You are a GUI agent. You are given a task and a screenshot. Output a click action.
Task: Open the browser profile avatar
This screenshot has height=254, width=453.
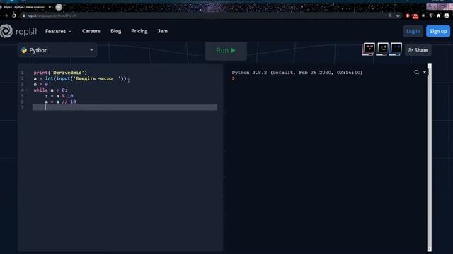[x=447, y=16]
